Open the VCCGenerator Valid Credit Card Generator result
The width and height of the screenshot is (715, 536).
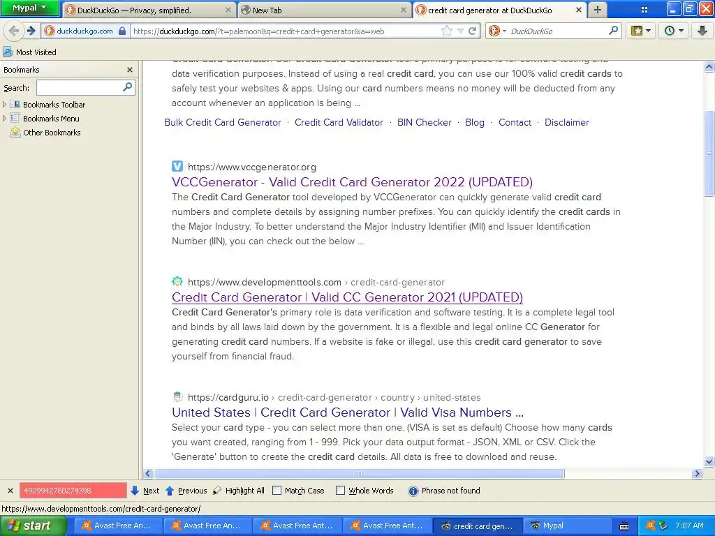pyautogui.click(x=352, y=182)
